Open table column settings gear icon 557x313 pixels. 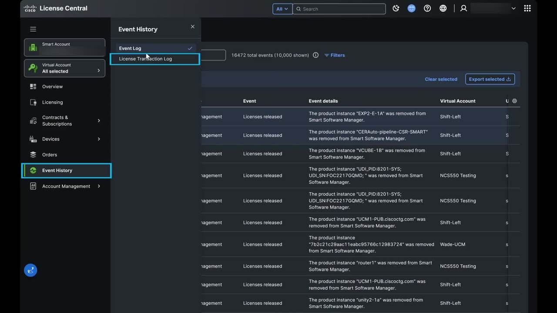coord(514,101)
